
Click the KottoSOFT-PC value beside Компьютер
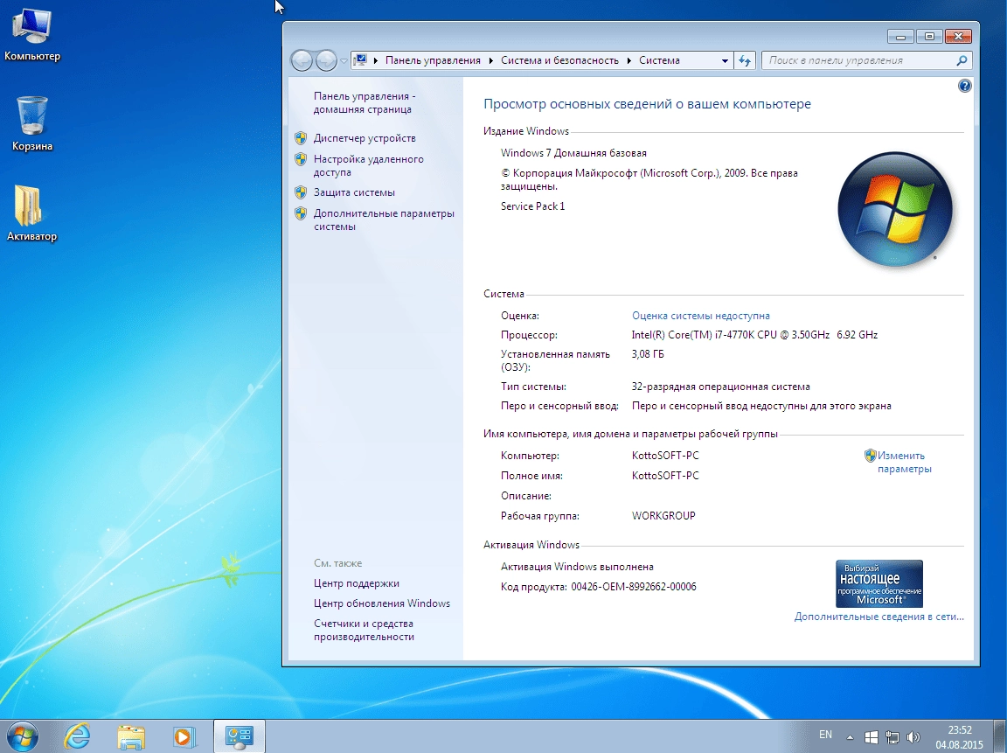click(x=665, y=456)
